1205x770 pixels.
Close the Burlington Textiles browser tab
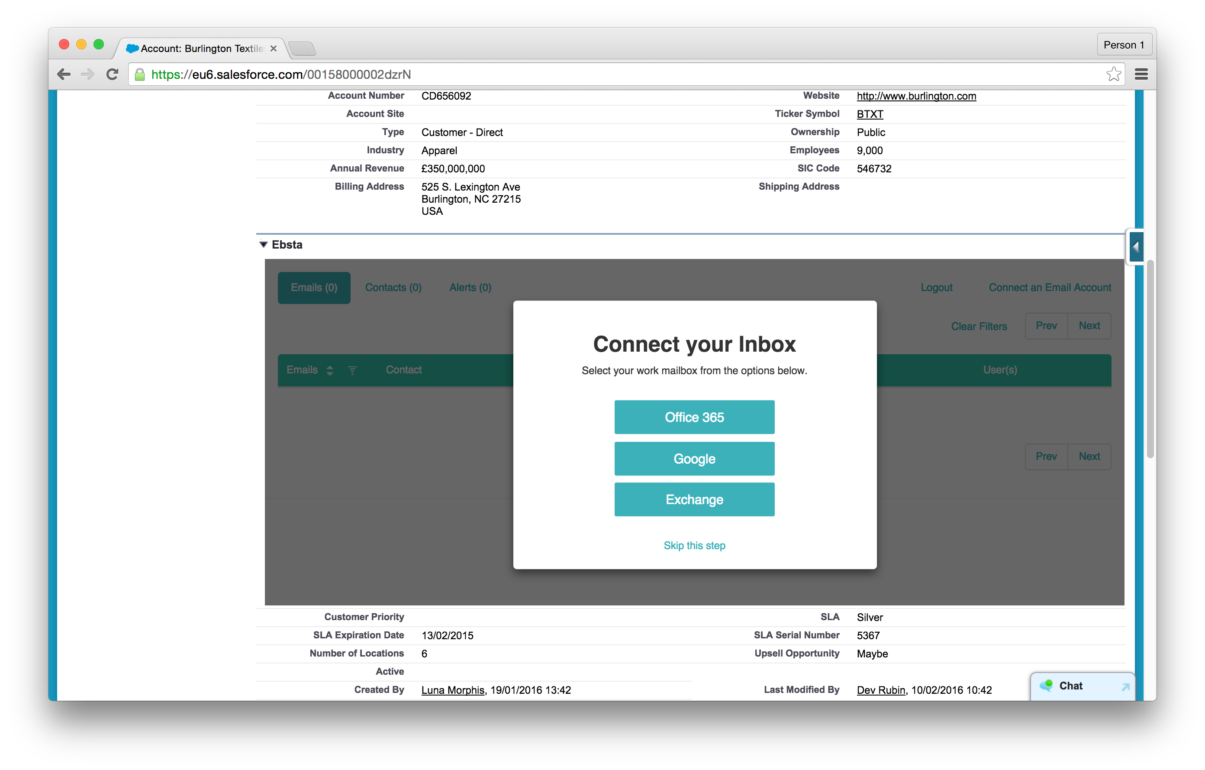pyautogui.click(x=273, y=49)
